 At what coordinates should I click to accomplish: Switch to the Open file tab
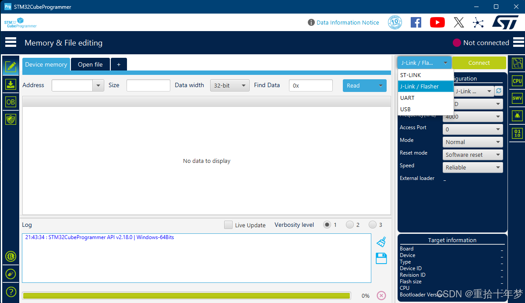[90, 64]
